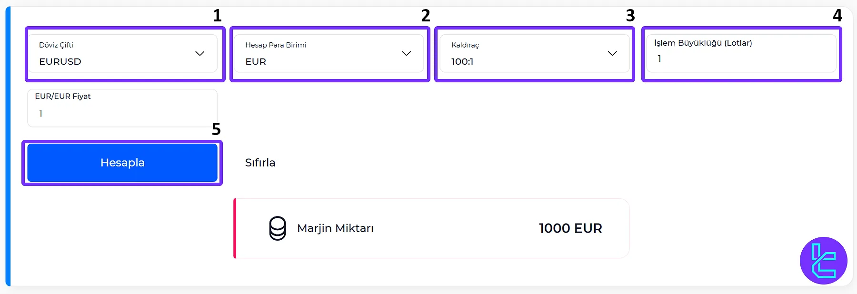The height and width of the screenshot is (294, 857).
Task: Click the EUR account currency field
Action: (x=256, y=61)
